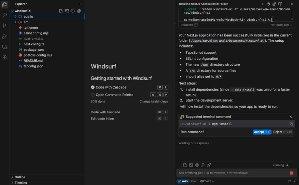The height and width of the screenshot is (185, 299).
Task: Copy the npm install command
Action: point(291,124)
